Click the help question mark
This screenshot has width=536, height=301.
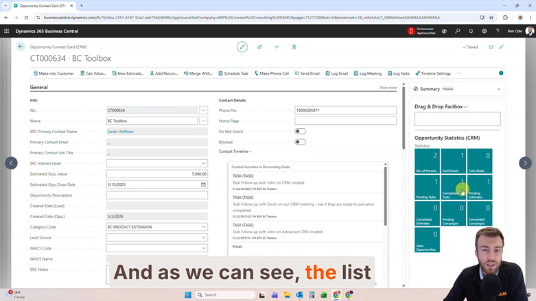(498, 31)
